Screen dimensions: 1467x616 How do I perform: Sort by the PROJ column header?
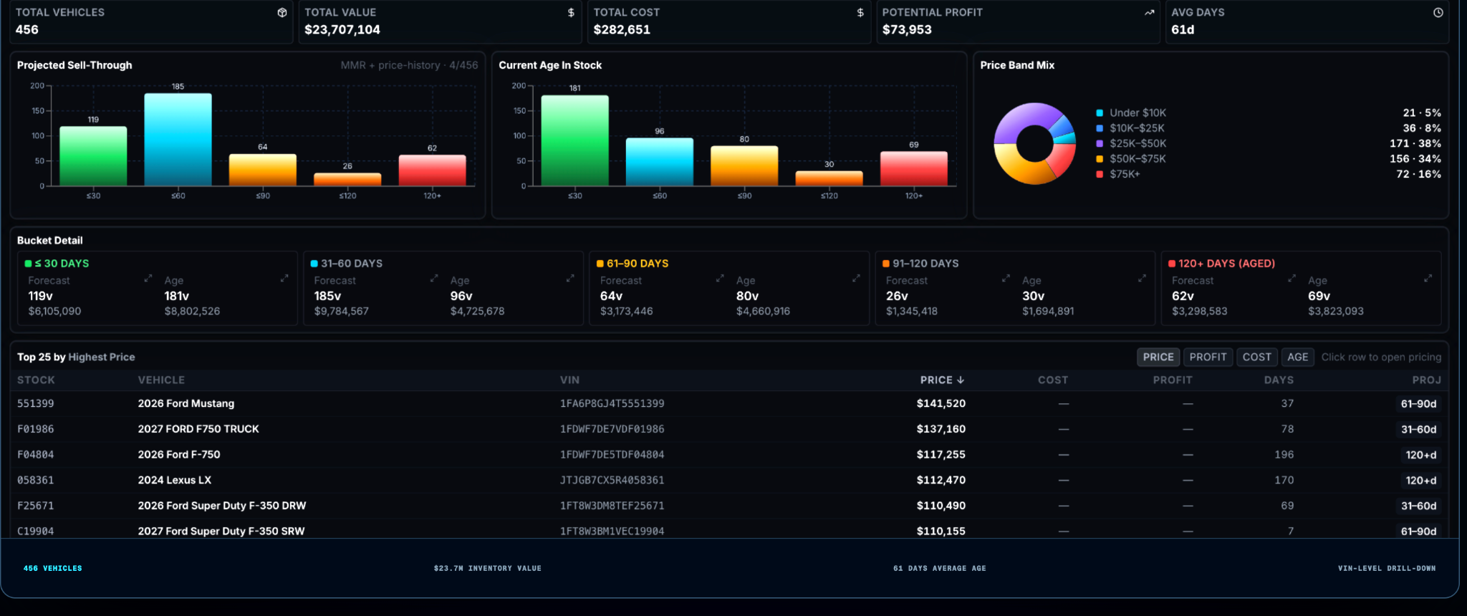click(1426, 380)
